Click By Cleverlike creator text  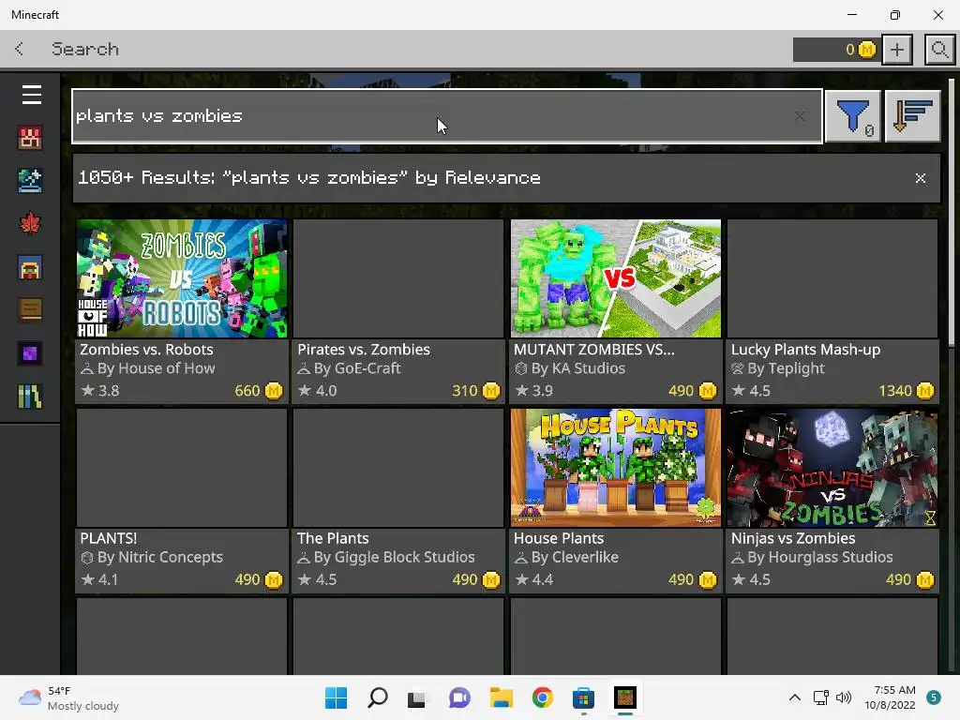tap(575, 557)
